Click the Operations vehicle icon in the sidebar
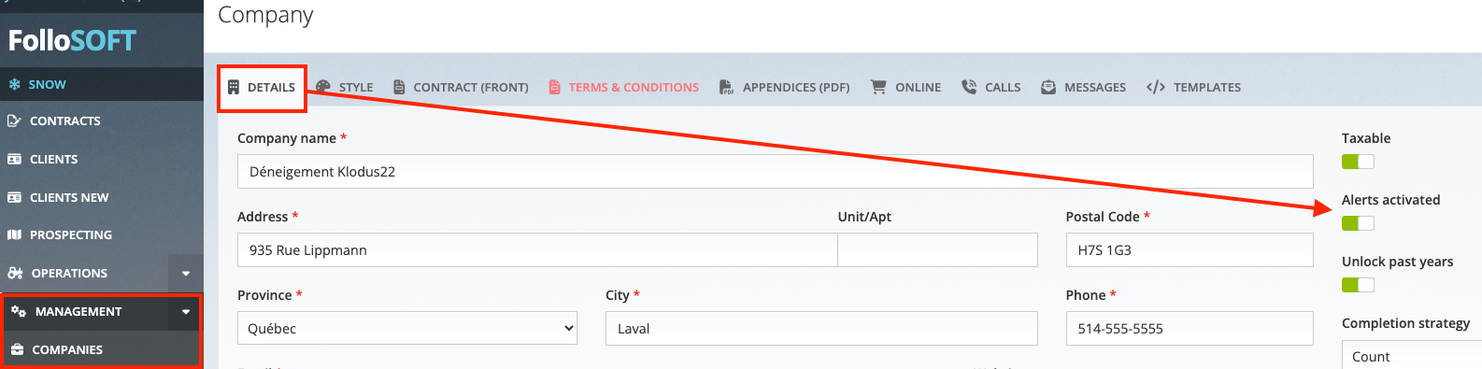1482x369 pixels. pos(15,273)
